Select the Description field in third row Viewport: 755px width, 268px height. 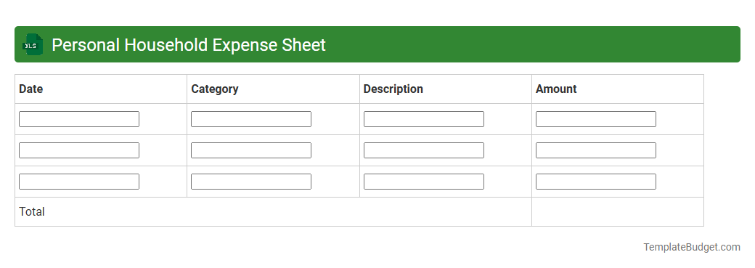click(x=424, y=182)
